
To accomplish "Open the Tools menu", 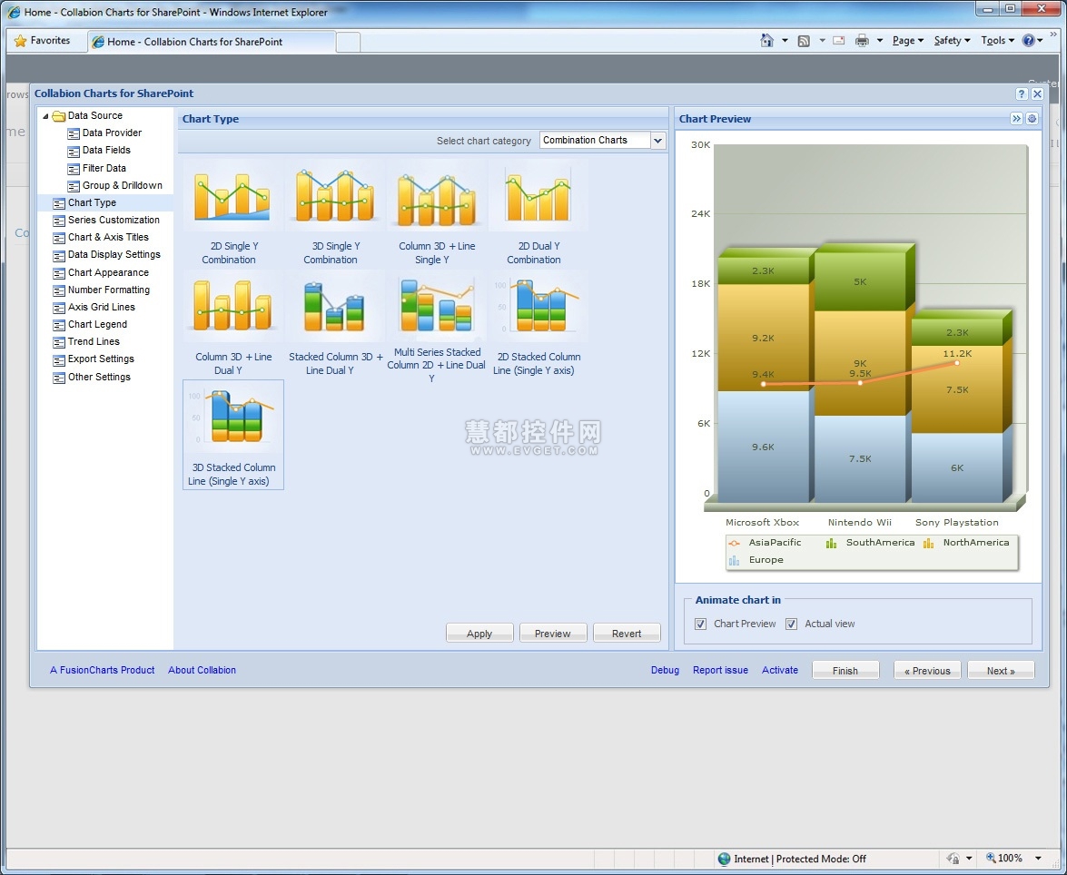I will click(998, 41).
